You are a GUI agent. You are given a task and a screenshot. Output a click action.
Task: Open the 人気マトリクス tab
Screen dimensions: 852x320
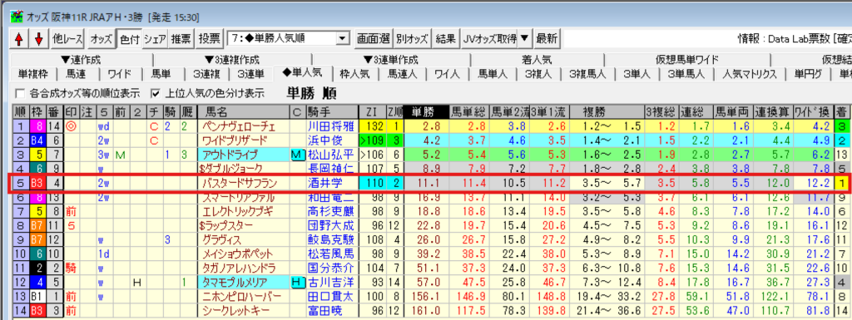[750, 73]
